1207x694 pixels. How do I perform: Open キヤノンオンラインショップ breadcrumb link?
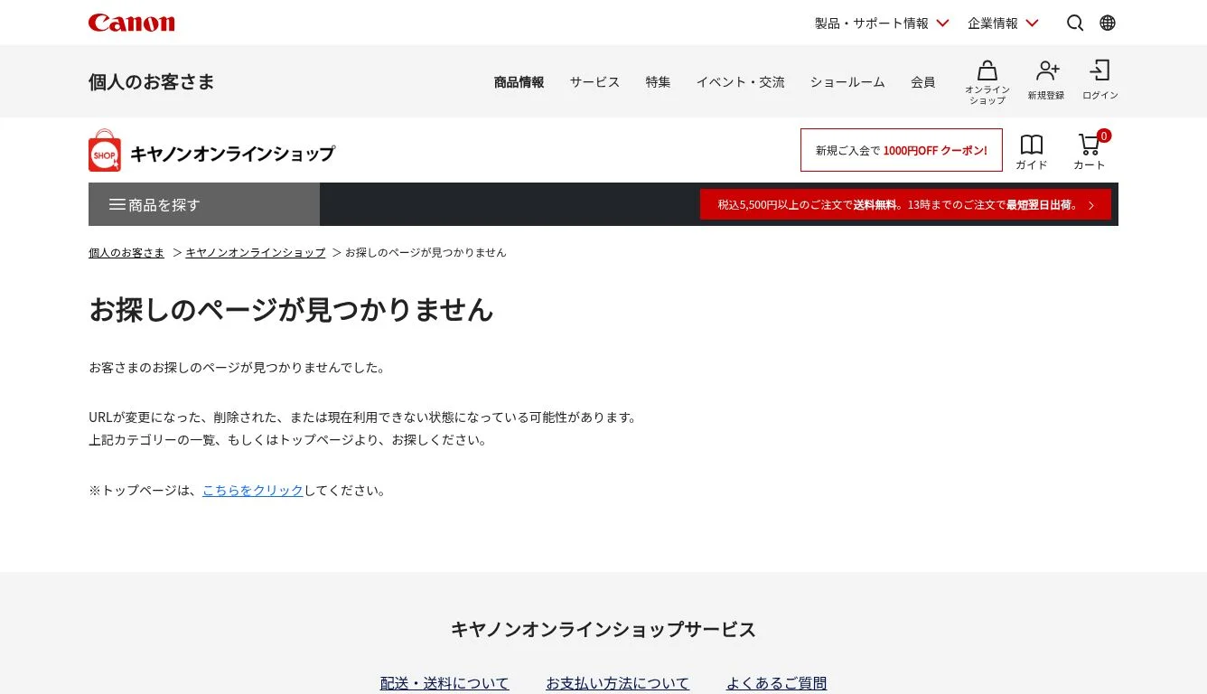click(x=256, y=252)
